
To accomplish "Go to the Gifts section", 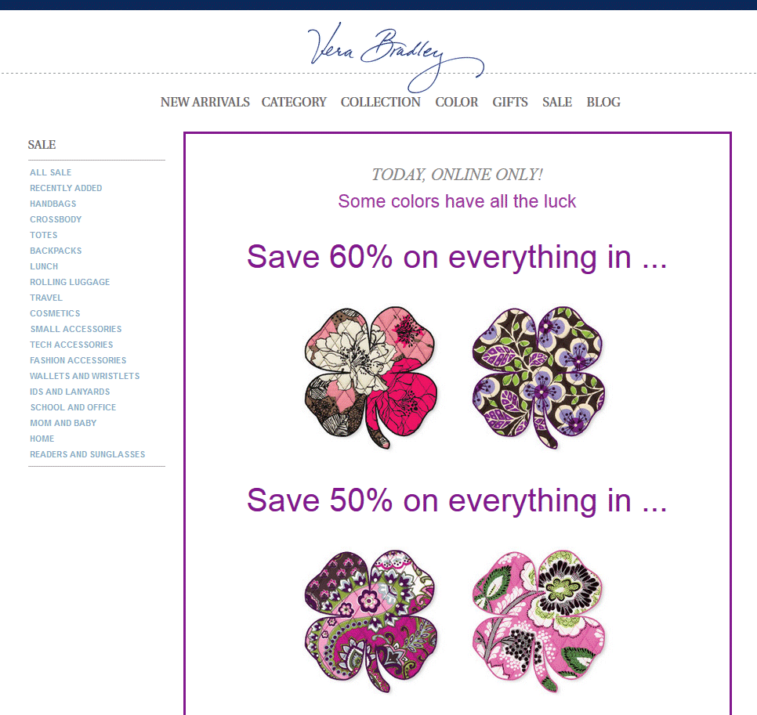I will (510, 103).
